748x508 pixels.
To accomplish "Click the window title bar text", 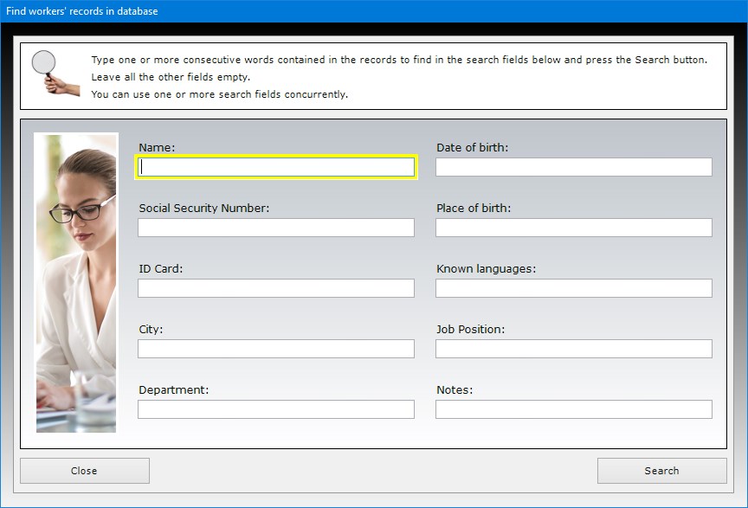I will (82, 11).
